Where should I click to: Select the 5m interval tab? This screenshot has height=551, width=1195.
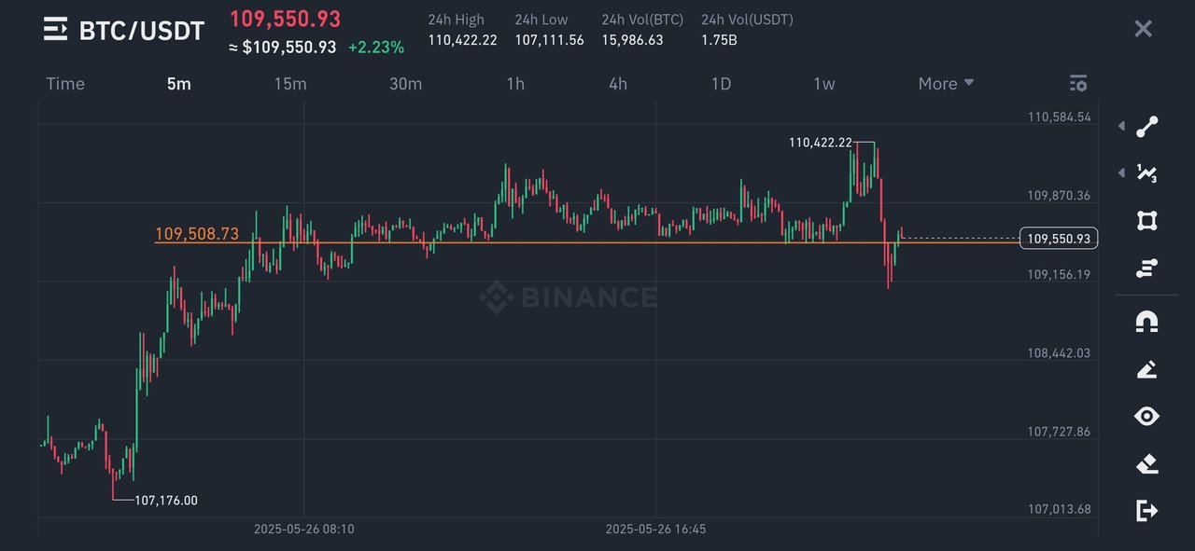tap(178, 84)
